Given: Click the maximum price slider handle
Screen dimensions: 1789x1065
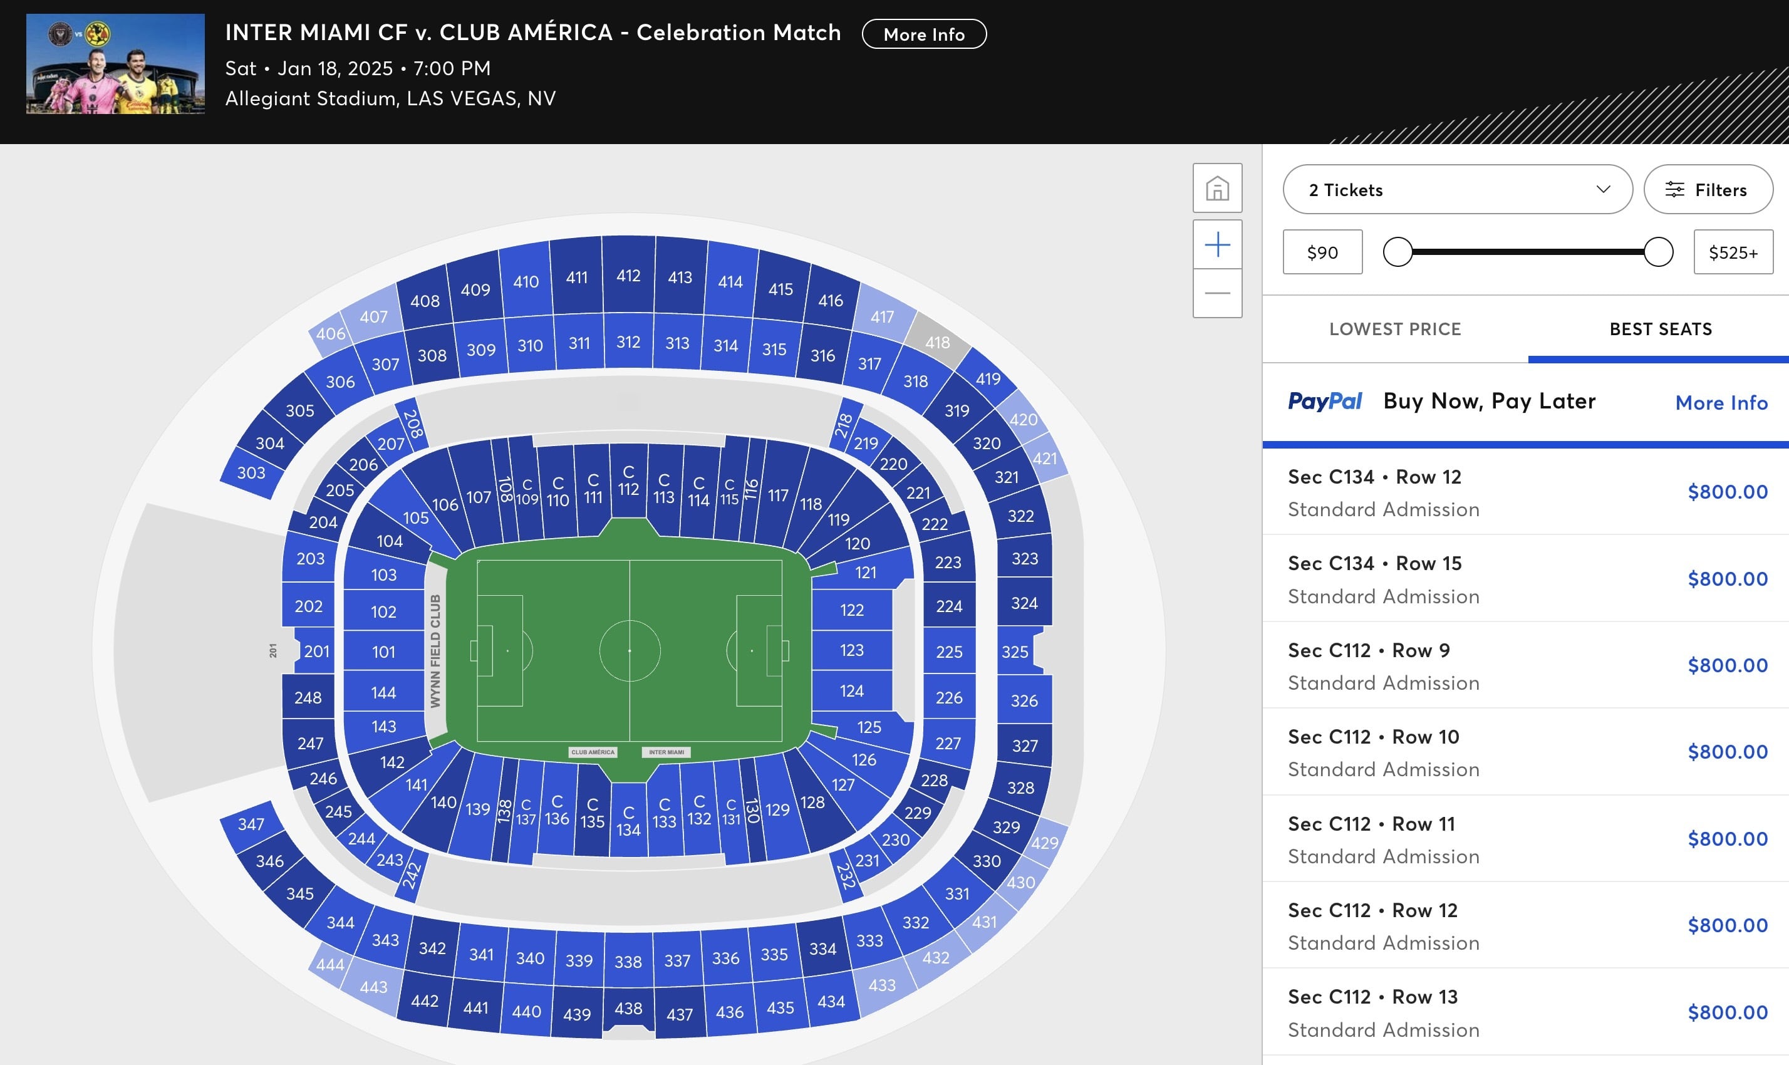Looking at the screenshot, I should click(x=1657, y=252).
